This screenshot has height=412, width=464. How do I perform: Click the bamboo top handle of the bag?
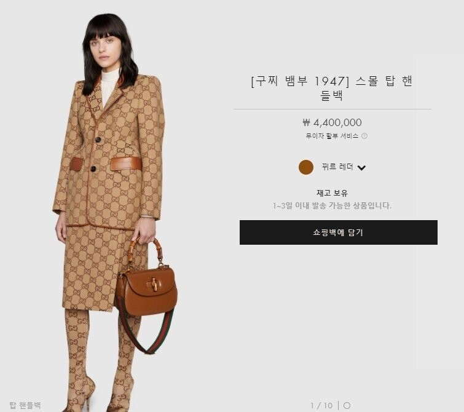click(145, 250)
